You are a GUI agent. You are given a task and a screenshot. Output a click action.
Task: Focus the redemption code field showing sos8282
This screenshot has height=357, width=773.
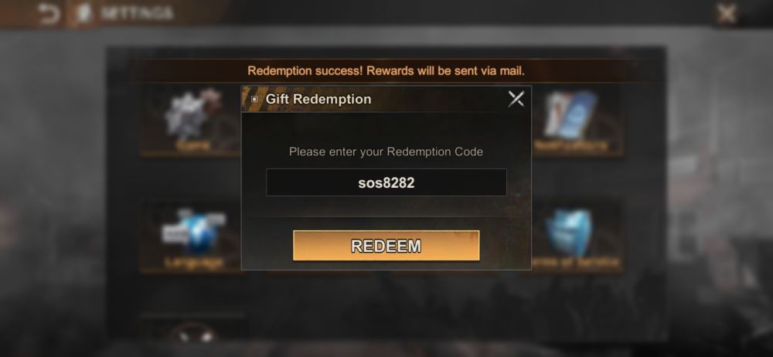click(386, 182)
